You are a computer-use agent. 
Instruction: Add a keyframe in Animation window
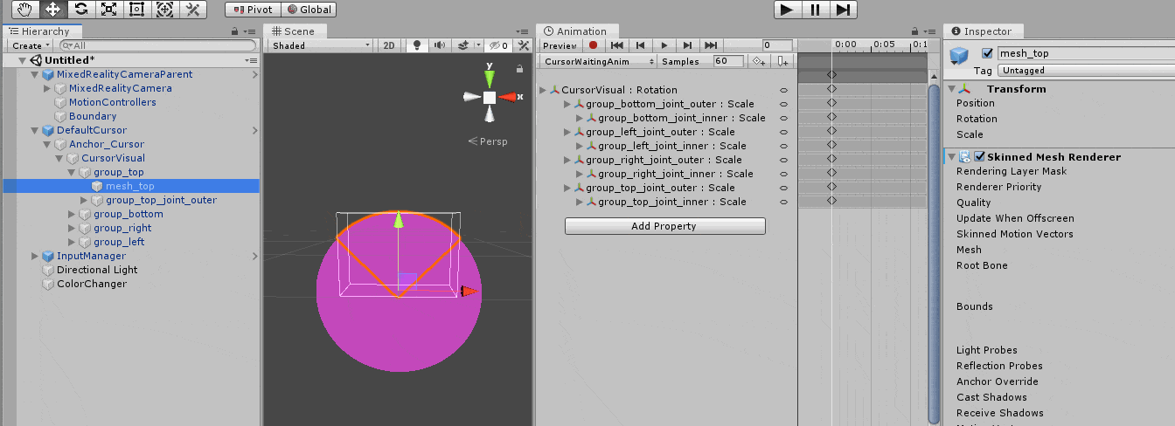(760, 61)
